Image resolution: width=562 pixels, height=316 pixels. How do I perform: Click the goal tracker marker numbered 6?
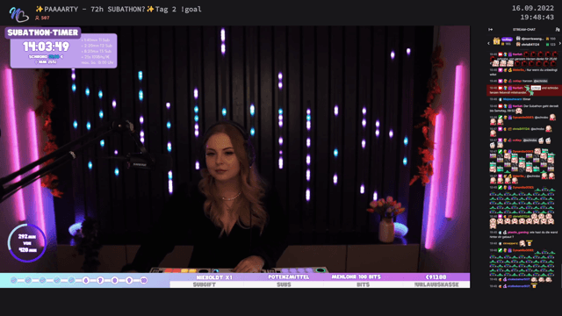click(86, 280)
